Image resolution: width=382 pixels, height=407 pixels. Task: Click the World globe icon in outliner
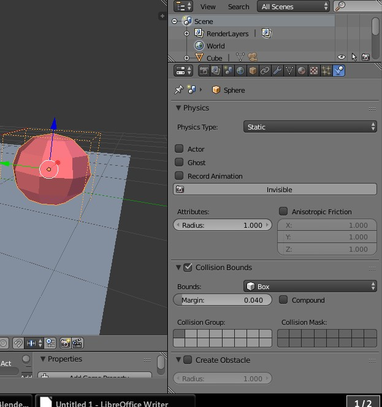pyautogui.click(x=199, y=45)
